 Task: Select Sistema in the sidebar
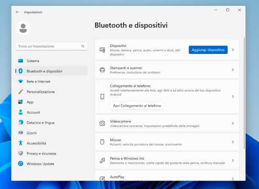click(x=51, y=61)
